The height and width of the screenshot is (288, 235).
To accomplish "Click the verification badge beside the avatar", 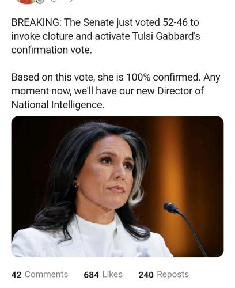I will 41,1.
